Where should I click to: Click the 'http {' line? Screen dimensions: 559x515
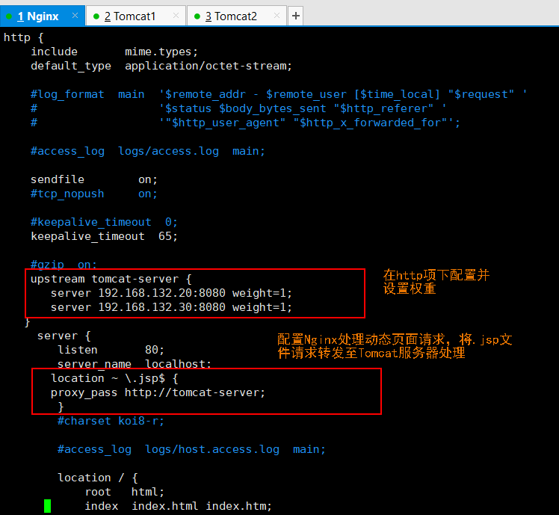23,37
